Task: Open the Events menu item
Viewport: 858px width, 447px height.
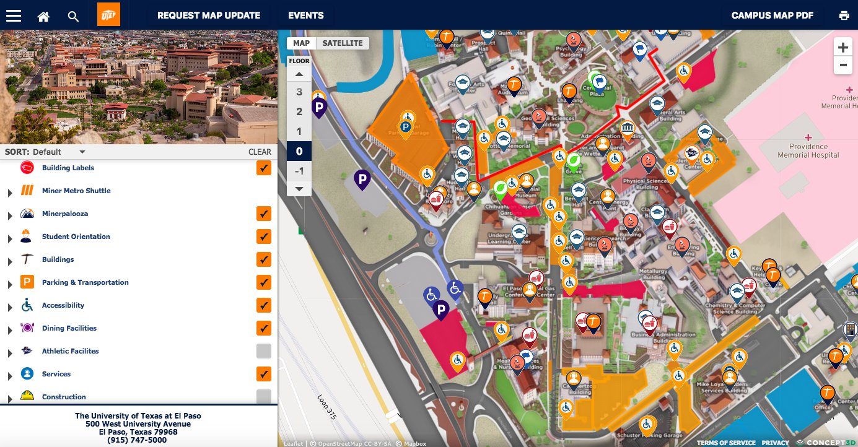Action: click(306, 15)
